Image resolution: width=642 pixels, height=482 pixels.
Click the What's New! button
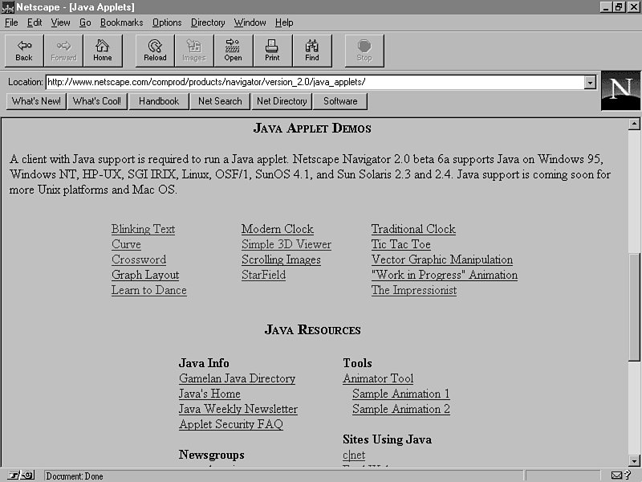click(36, 101)
